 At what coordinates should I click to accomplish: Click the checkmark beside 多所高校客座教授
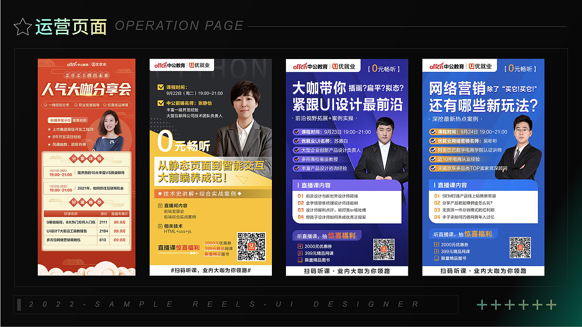point(296,159)
